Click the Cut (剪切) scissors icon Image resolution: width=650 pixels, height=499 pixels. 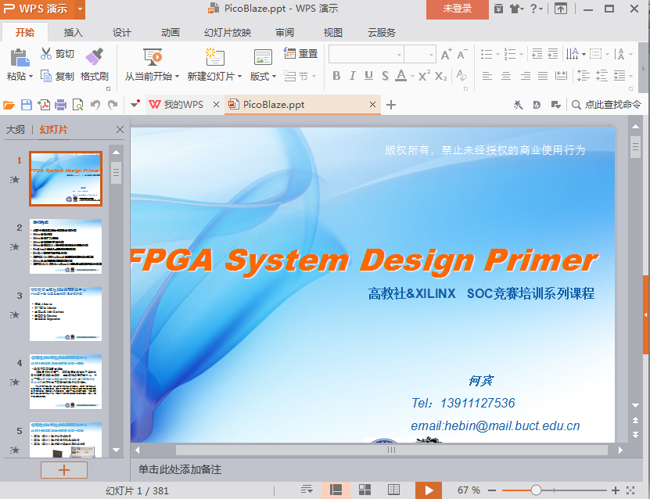click(x=46, y=53)
